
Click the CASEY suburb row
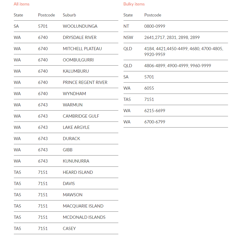(66, 229)
